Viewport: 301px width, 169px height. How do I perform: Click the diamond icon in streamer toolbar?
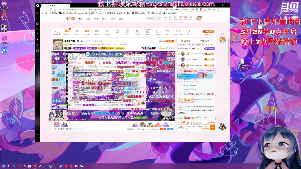(168, 31)
